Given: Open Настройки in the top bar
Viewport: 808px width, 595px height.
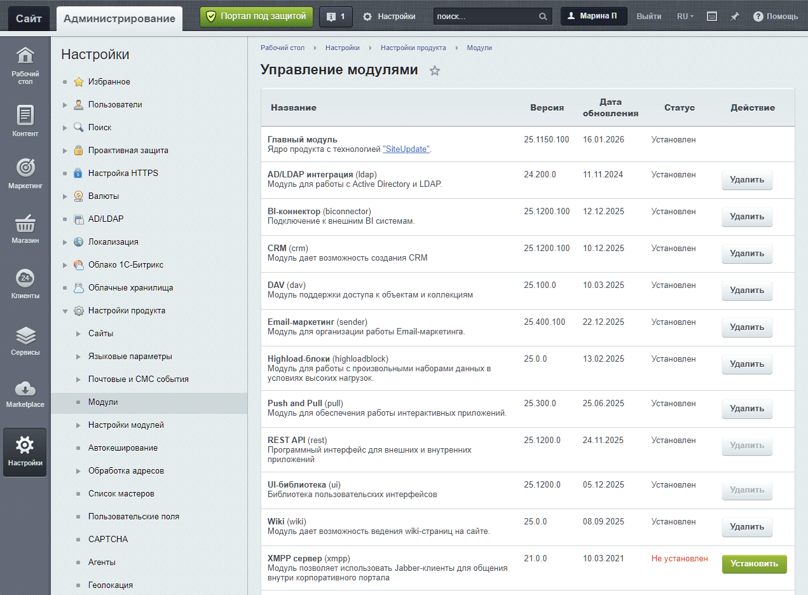Looking at the screenshot, I should point(389,17).
